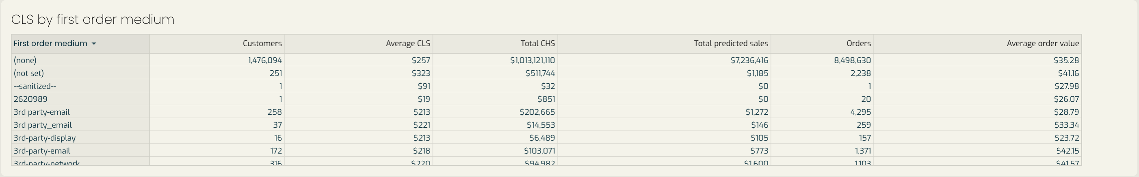Screen dimensions: 1139x177
Task: Select the 3rd party-email row
Action: (546, 112)
